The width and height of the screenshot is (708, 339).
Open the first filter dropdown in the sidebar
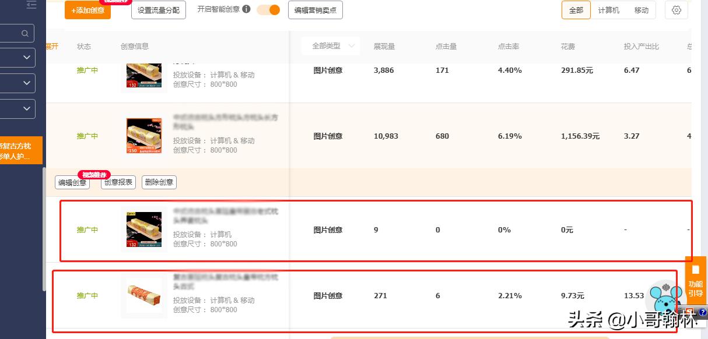coord(25,57)
